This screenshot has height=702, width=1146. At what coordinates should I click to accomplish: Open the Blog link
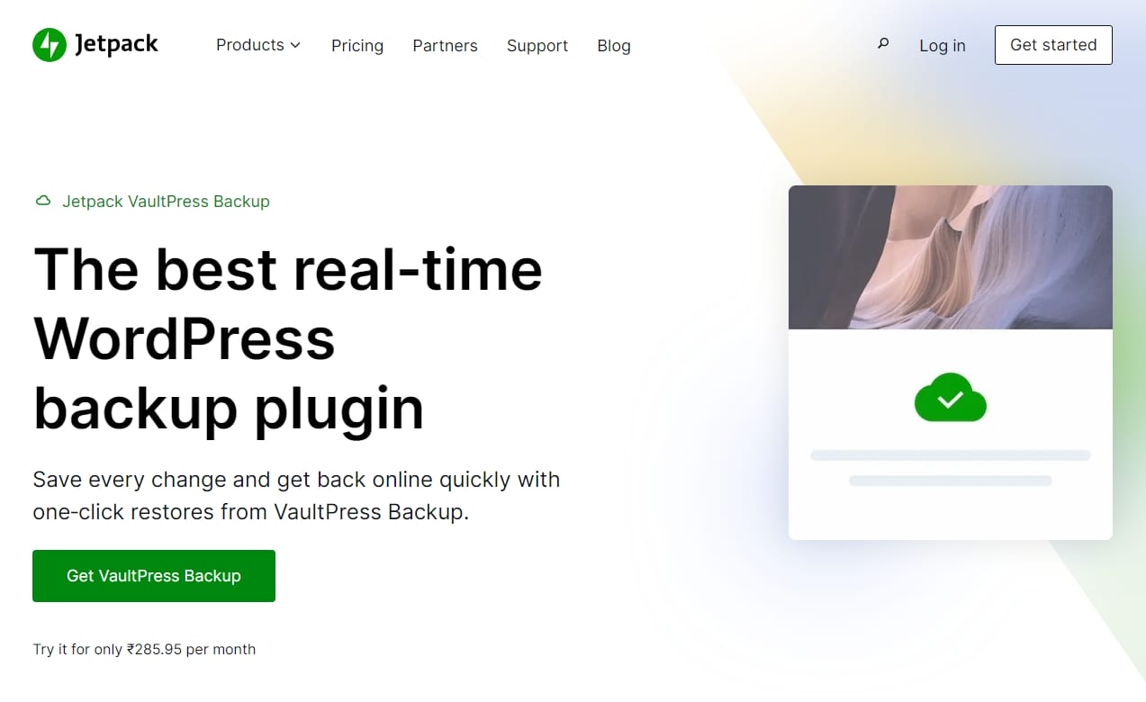tap(614, 45)
